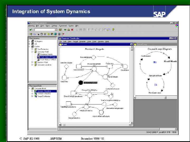Click the first icon in the second toolbar row
Image resolution: width=190 pixels, height=142 pixels.
(31, 34)
